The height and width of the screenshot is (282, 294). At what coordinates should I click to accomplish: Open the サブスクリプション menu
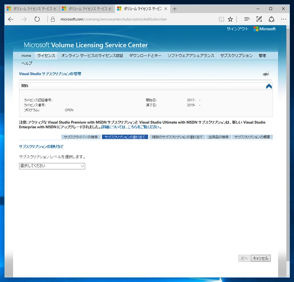click(236, 56)
